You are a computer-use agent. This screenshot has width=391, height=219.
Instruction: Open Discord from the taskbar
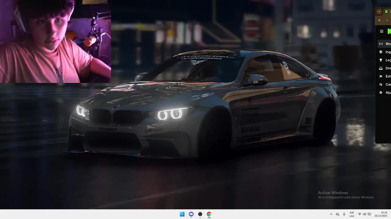coord(191,214)
